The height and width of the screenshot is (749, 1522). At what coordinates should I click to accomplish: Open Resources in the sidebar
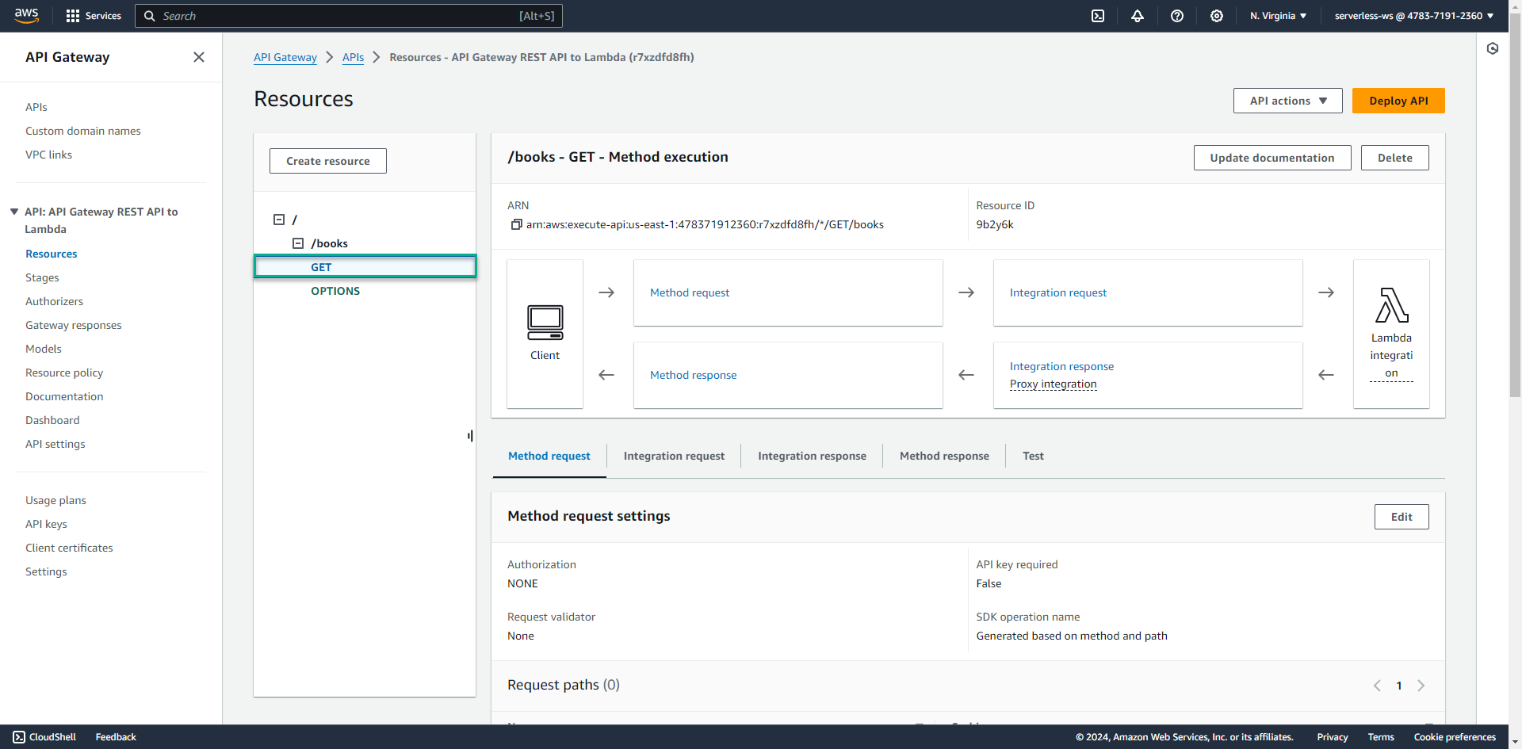pos(52,254)
